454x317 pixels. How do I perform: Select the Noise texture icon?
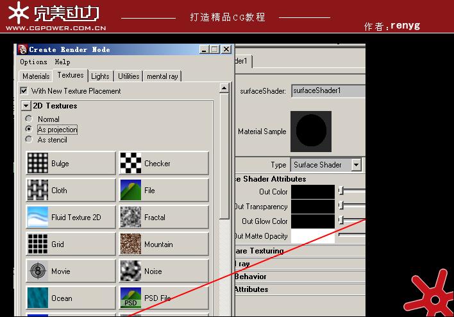point(131,271)
